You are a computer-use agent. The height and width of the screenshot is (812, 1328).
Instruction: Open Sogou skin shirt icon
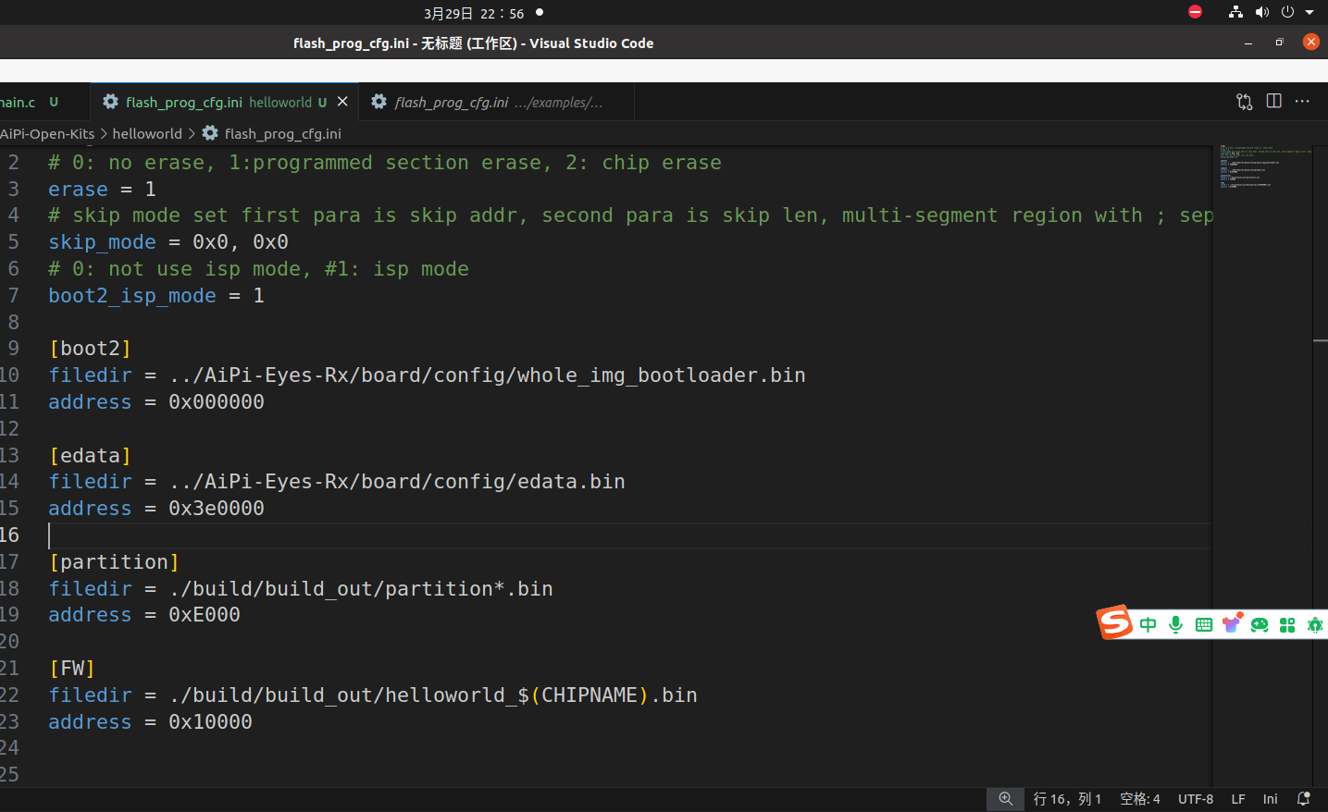1232,623
